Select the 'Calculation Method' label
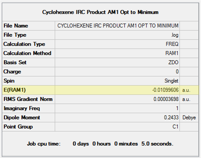 27,53
